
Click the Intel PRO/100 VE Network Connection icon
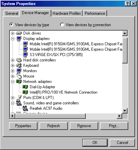point(25,92)
